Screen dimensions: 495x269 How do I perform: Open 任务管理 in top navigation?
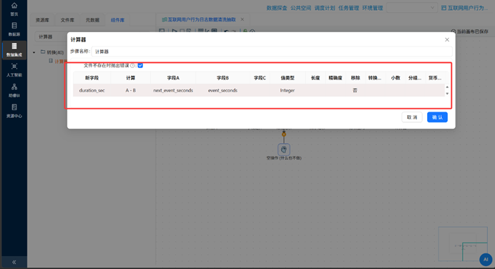coord(348,8)
